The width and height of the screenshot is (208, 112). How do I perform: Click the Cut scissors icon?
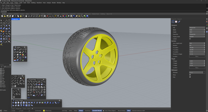pos(15,16)
